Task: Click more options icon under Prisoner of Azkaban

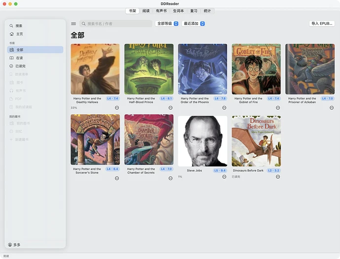Action: click(x=332, y=108)
